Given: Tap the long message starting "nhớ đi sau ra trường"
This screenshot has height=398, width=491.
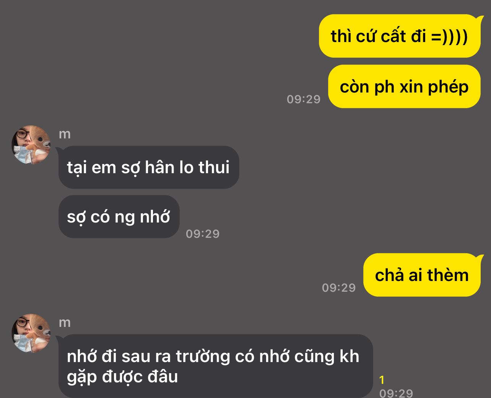Looking at the screenshot, I should pyautogui.click(x=216, y=366).
